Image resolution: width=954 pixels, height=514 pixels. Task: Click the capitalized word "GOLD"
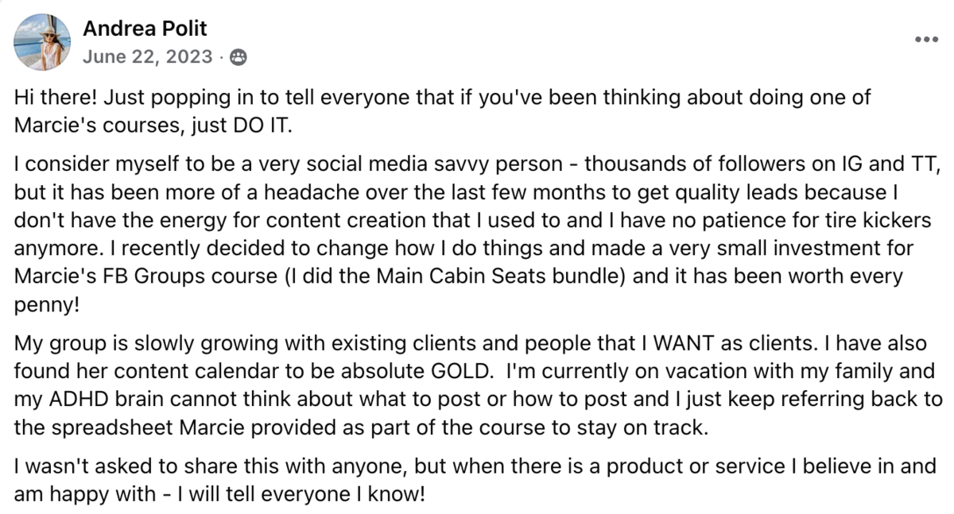(x=471, y=371)
